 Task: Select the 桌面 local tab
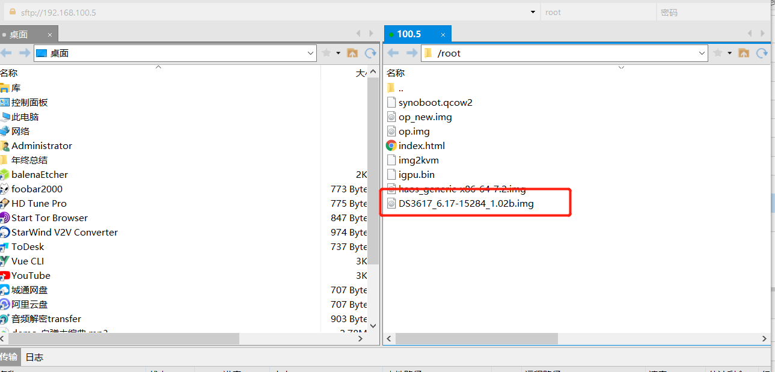19,34
